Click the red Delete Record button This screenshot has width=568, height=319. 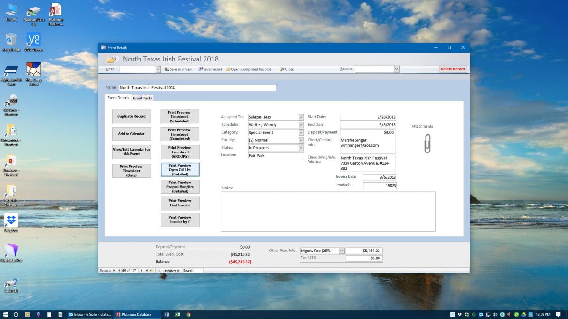(x=453, y=69)
